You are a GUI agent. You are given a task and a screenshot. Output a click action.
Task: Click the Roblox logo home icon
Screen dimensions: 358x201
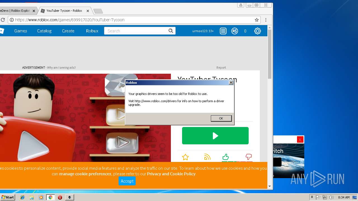(2, 31)
